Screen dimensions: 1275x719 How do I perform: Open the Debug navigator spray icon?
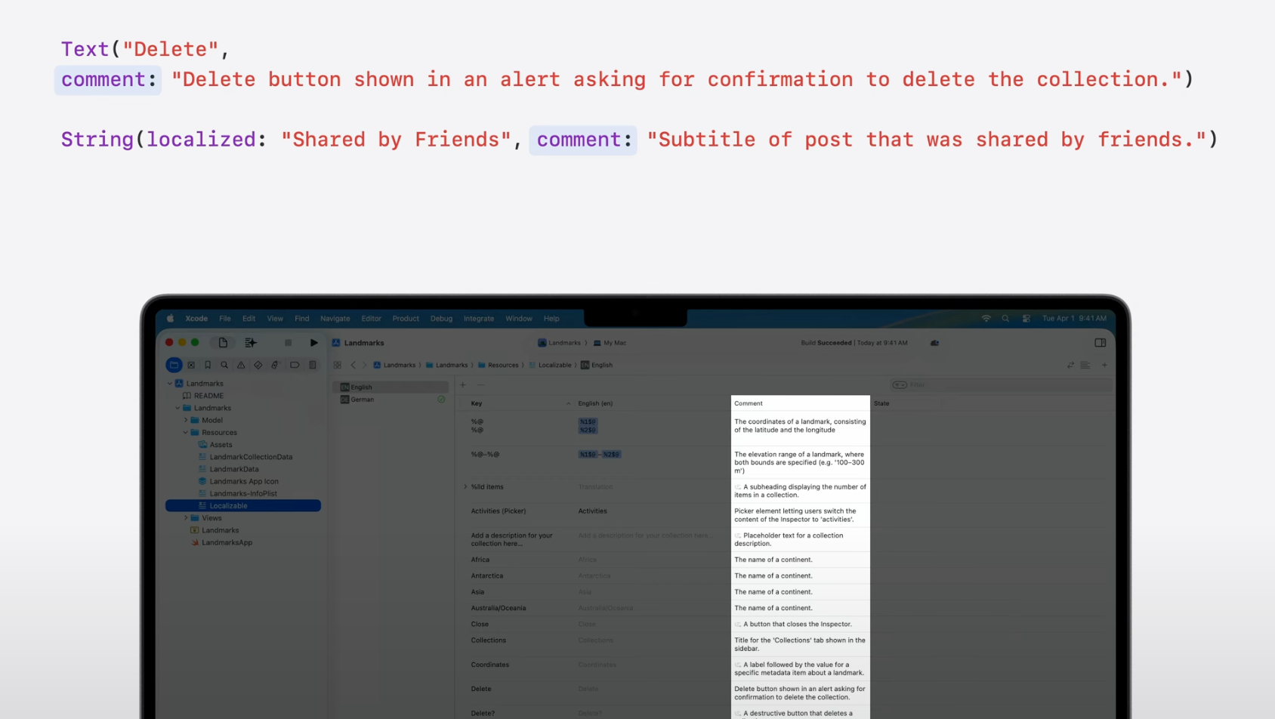(x=275, y=365)
